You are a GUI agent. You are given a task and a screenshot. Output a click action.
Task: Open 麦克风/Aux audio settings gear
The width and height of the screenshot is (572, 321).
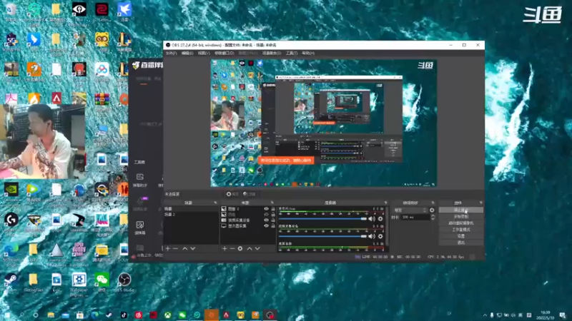coord(380,219)
